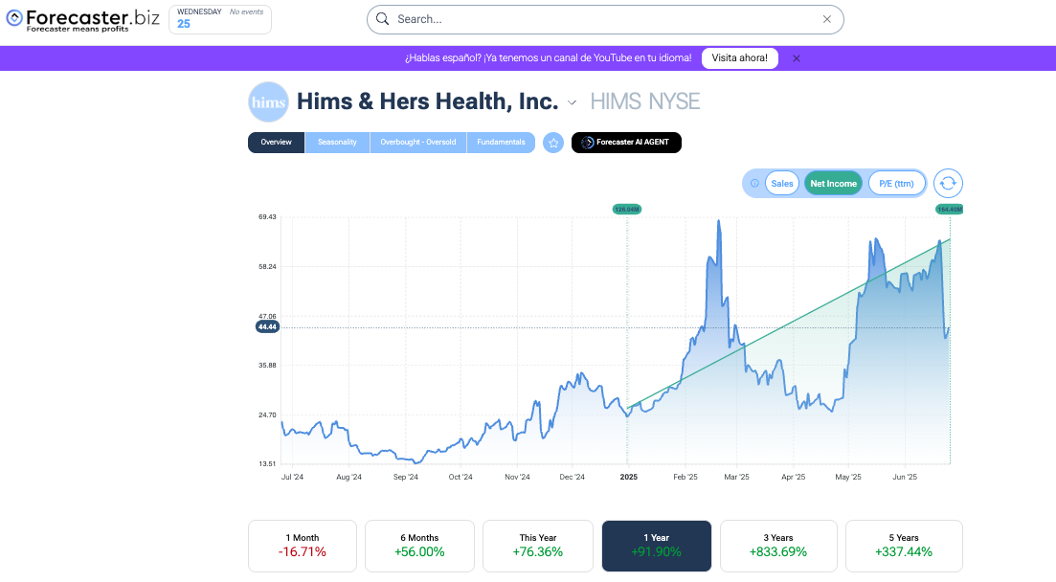Click the Sep '24 x-axis label
Screen dimensions: 1056x582
(x=405, y=477)
